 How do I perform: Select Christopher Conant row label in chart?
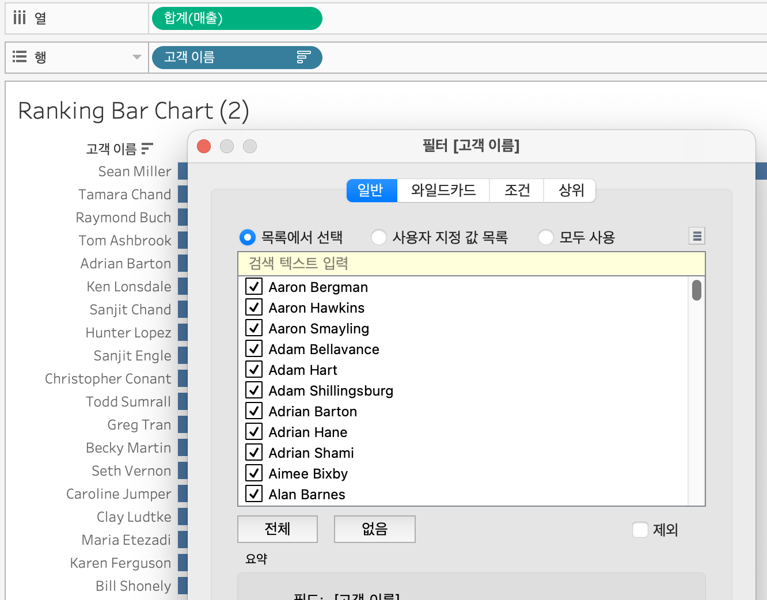coord(108,379)
